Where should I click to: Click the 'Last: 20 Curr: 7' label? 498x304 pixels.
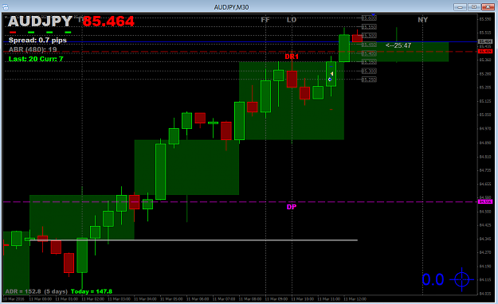click(x=36, y=59)
